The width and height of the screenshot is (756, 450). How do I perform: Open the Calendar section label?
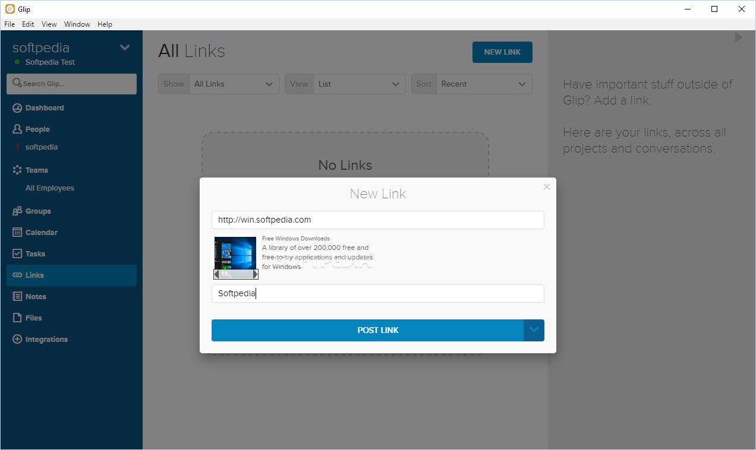click(x=42, y=232)
